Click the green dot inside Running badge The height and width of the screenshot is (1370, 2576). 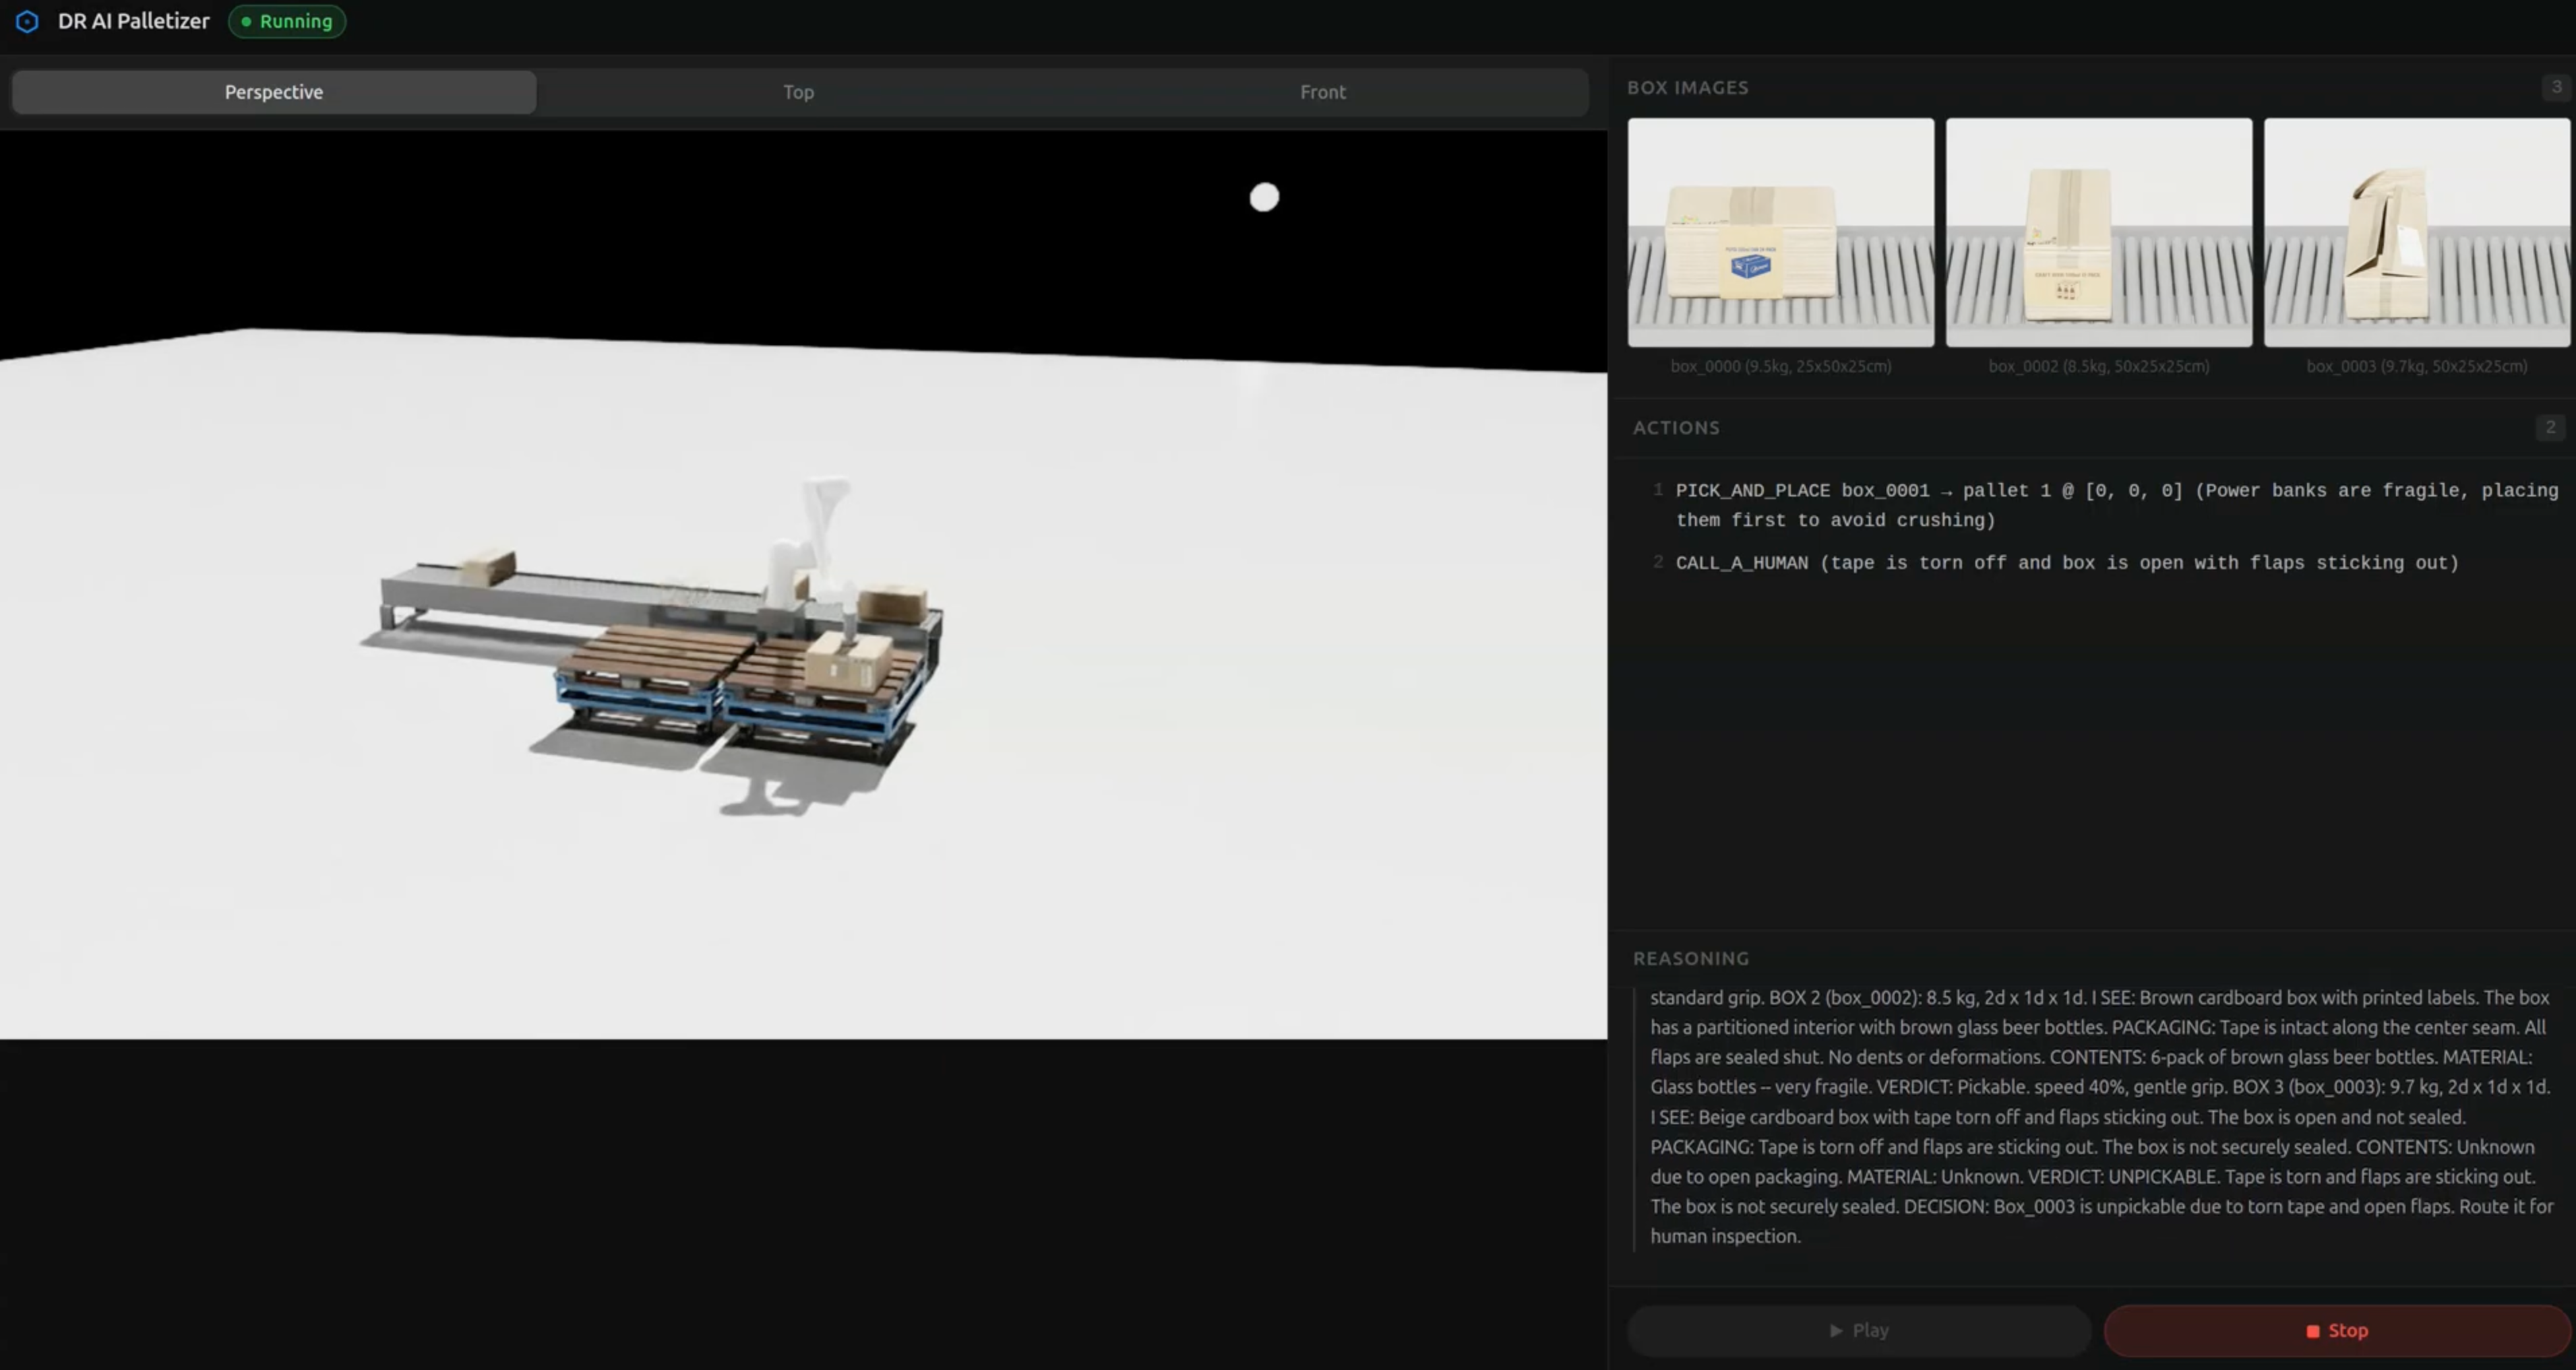point(246,21)
